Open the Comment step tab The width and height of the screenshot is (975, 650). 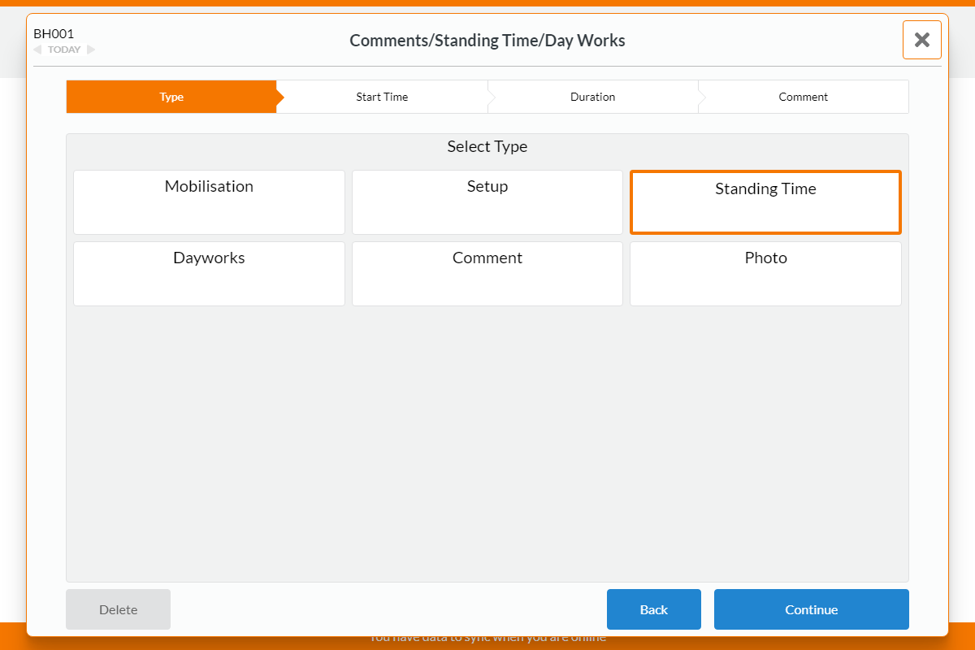[x=803, y=97]
